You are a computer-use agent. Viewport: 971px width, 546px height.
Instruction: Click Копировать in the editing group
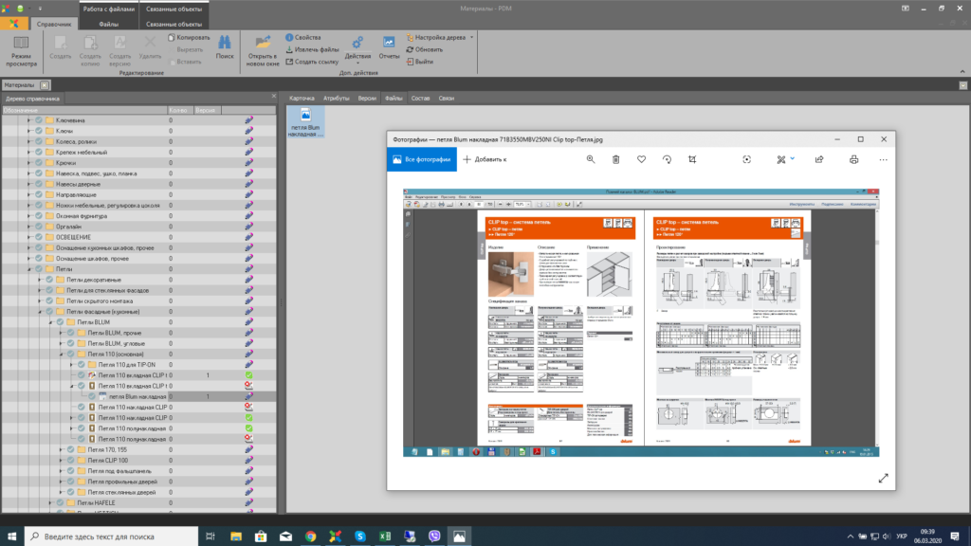click(x=189, y=37)
